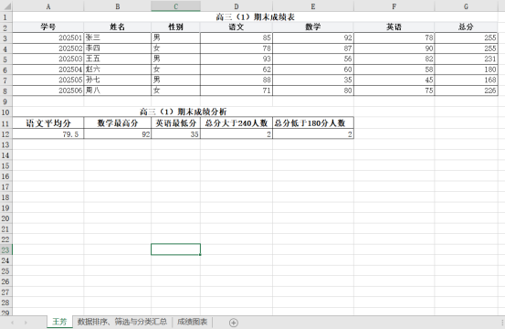Image resolution: width=505 pixels, height=329 pixels.
Task: Click the 总分 header cell
Action: pyautogui.click(x=466, y=27)
